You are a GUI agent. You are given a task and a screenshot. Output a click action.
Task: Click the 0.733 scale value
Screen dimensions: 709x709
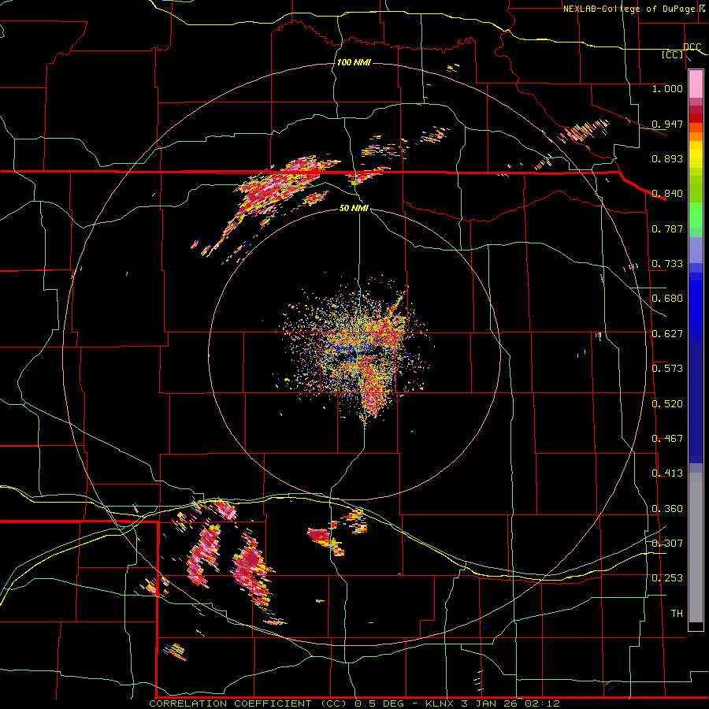pos(667,264)
